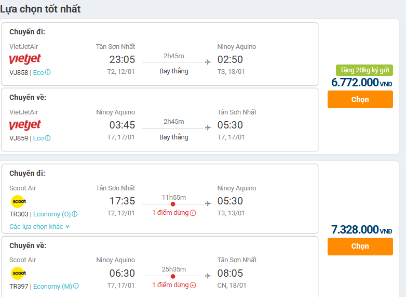The height and width of the screenshot is (297, 406).
Task: Click the info icon beside Economy (M)
Action: pos(76,286)
